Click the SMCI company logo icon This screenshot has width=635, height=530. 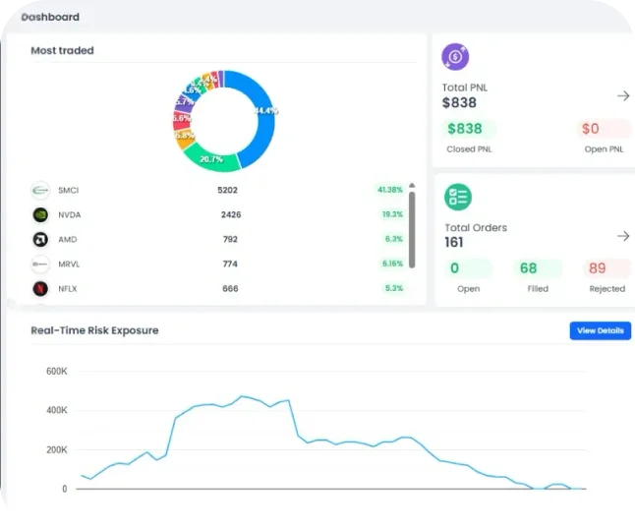tap(40, 190)
